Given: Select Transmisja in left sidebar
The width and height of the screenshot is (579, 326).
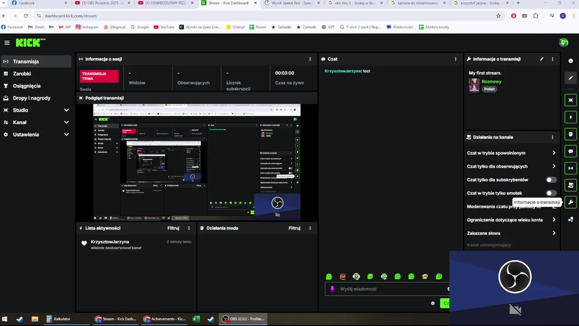Looking at the screenshot, I should [x=36, y=62].
